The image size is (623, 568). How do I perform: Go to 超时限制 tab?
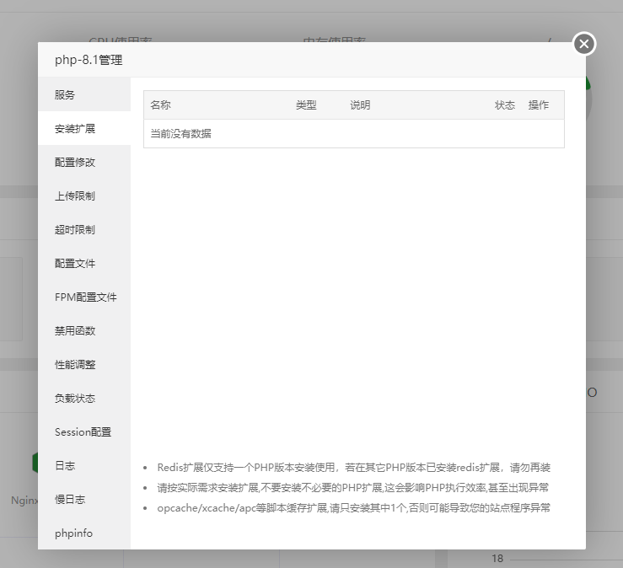tap(84, 229)
